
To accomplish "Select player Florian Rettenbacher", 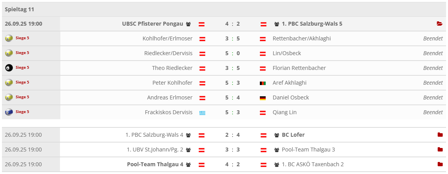I will pyautogui.click(x=299, y=68).
